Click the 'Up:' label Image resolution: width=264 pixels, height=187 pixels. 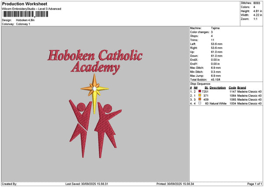pos(192,52)
